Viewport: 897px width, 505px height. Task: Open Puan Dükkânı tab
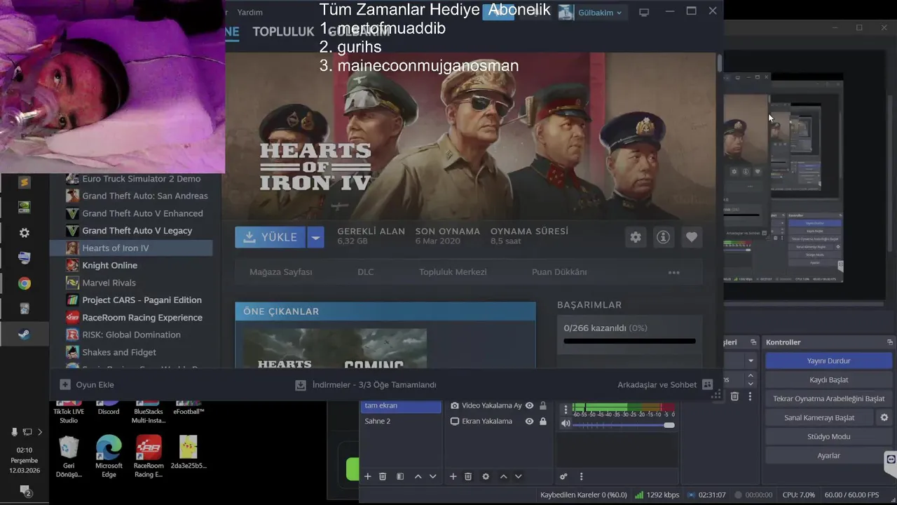tap(559, 272)
